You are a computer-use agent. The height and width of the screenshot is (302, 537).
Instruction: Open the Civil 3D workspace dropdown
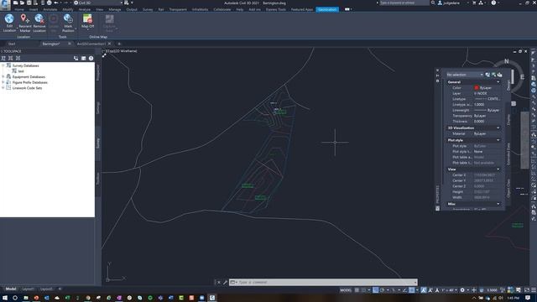98,3
